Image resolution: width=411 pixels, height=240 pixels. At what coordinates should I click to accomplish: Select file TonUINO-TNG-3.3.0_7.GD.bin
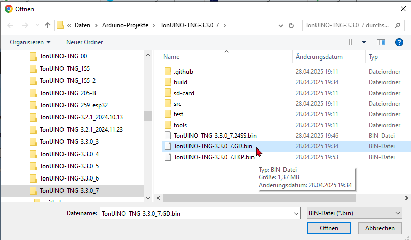(x=213, y=146)
